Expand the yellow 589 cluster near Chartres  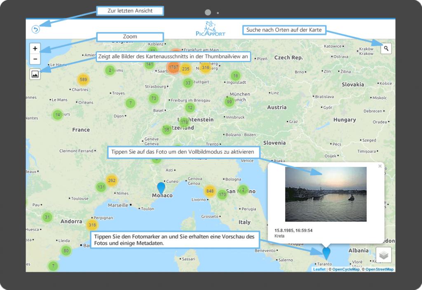[83, 80]
